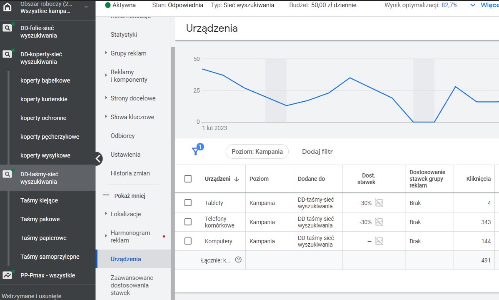Click the Performance Max icon beside PP-Pmax - wszystkie

(7, 275)
